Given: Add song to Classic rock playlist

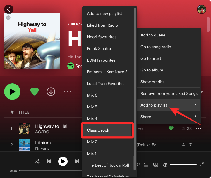Looking at the screenshot, I should pyautogui.click(x=107, y=130).
